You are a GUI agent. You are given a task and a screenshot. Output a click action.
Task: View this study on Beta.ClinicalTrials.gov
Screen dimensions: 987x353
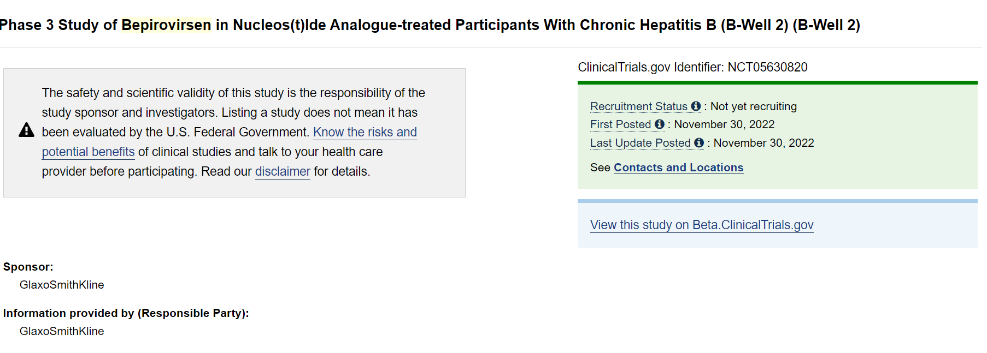tap(702, 225)
